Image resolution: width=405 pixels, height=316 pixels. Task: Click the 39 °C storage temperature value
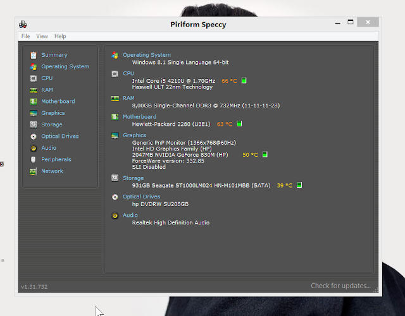coord(285,185)
